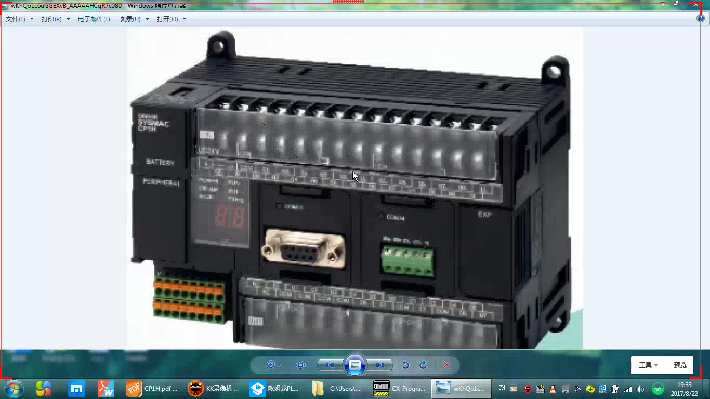Rotate the photo clockwise
Screen dimensions: 710x399
click(x=423, y=365)
